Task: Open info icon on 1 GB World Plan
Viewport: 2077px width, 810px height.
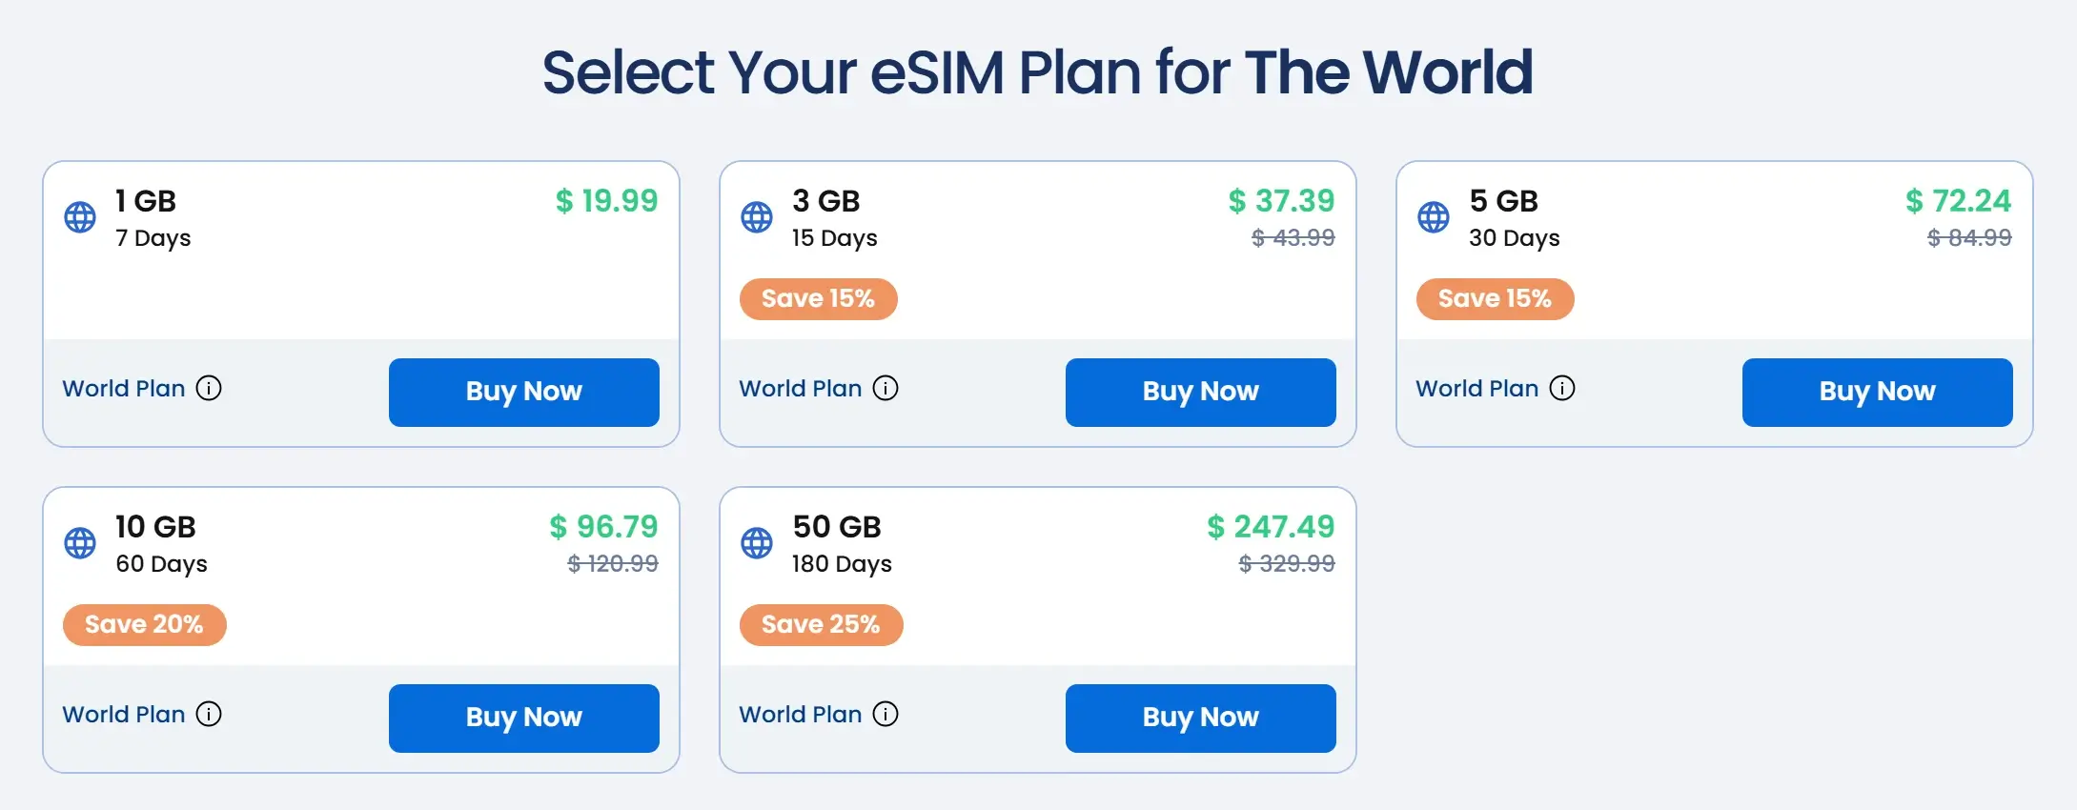Action: (209, 388)
